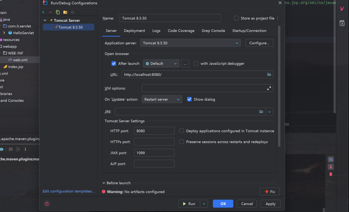
Task: Click into the HTTP port field
Action: [x=154, y=131]
